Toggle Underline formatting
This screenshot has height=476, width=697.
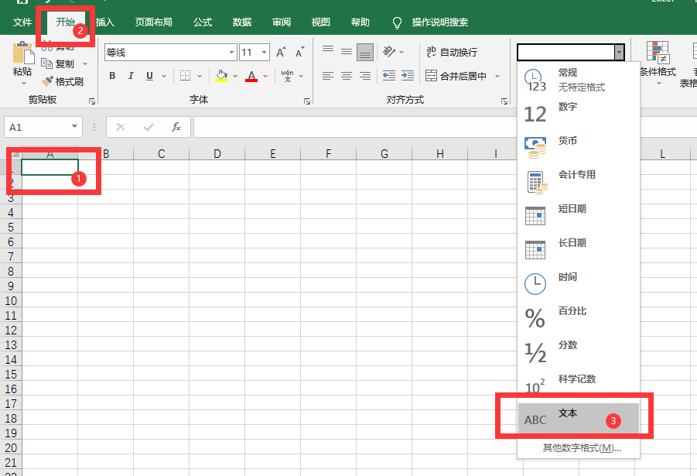[150, 76]
